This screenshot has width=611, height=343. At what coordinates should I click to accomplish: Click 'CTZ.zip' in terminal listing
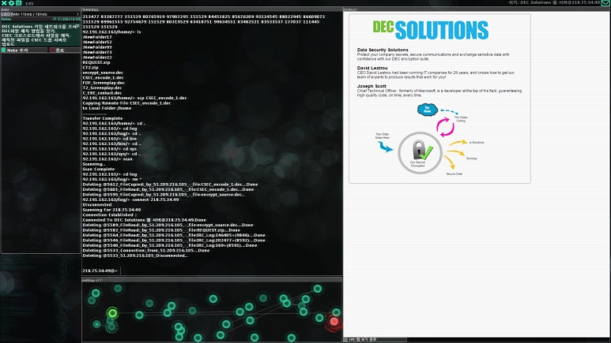pyautogui.click(x=90, y=67)
